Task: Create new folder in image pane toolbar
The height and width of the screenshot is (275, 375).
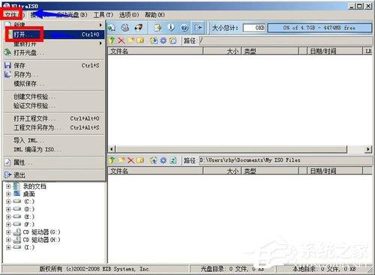Action: pos(130,40)
